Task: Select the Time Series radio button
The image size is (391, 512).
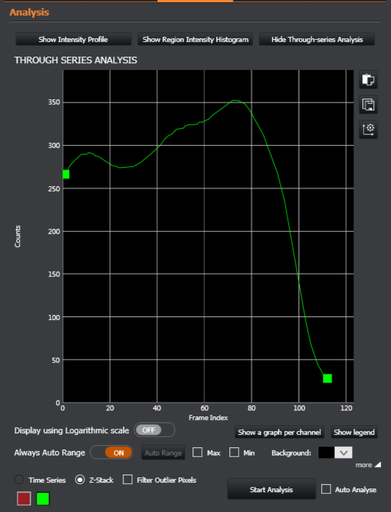Action: (x=19, y=480)
